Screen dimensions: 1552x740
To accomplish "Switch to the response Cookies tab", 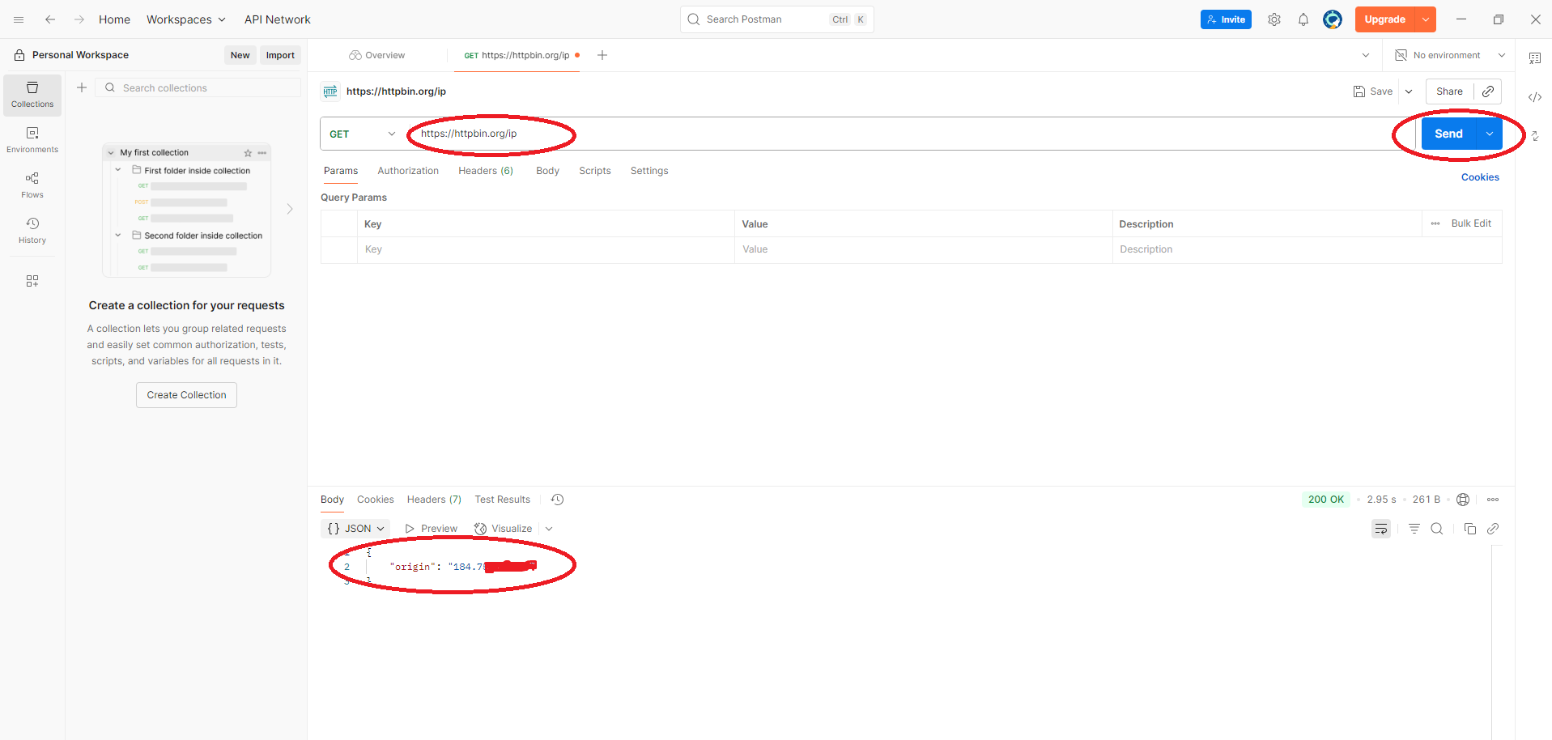I will pos(376,500).
